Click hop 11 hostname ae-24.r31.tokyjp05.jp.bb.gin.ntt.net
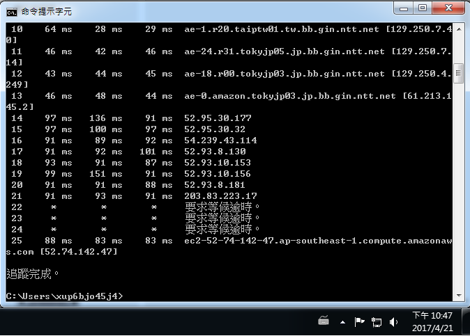The width and height of the screenshot is (470, 336). click(284, 51)
